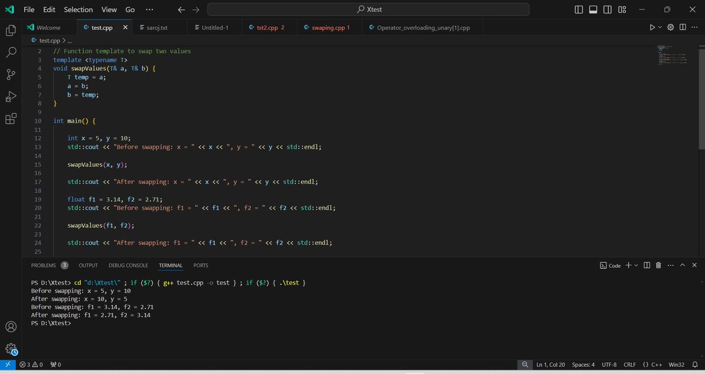Screen dimensions: 705x374
Task: Click the Run C++ file play icon
Action: pos(652,28)
